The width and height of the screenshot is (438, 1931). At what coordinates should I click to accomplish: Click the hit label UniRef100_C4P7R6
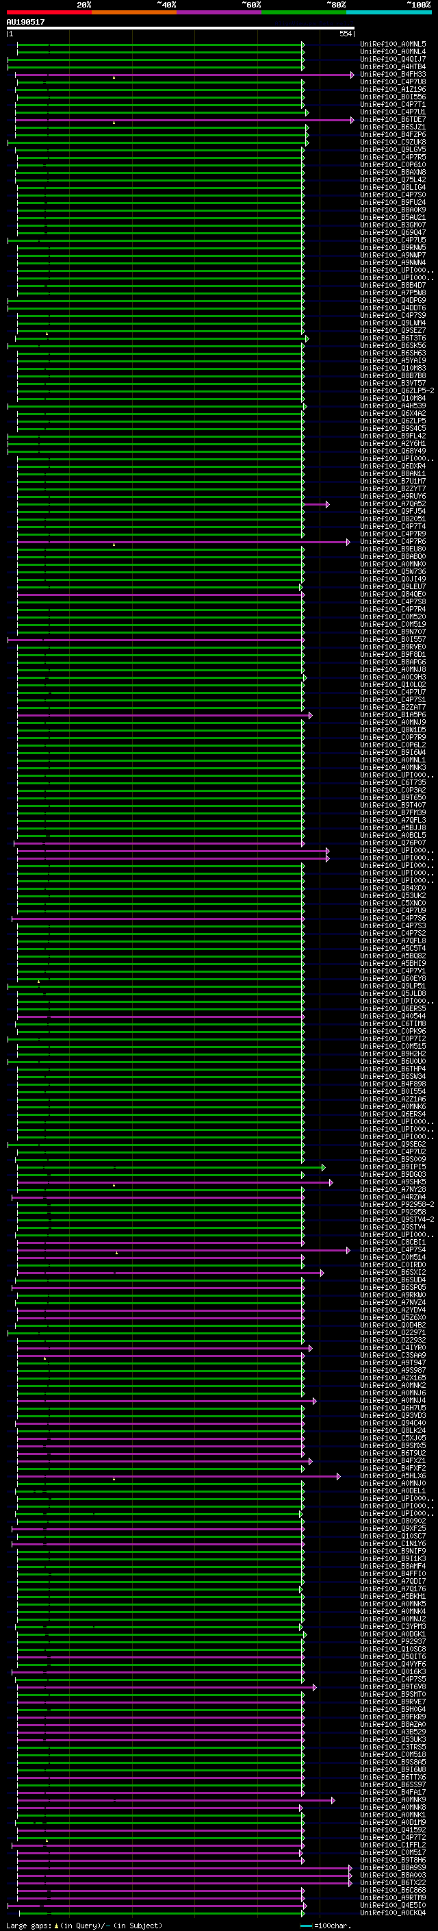point(393,542)
